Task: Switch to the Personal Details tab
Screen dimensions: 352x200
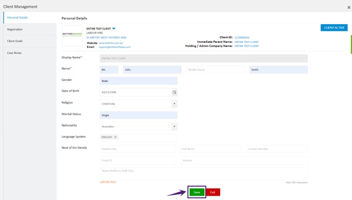Action: click(x=30, y=17)
